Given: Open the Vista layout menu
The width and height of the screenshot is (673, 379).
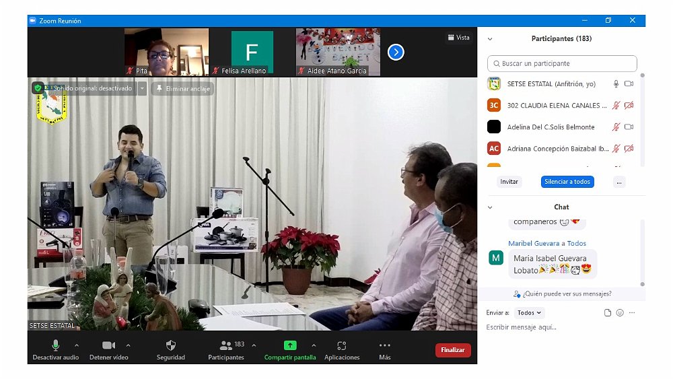Looking at the screenshot, I should [x=458, y=38].
